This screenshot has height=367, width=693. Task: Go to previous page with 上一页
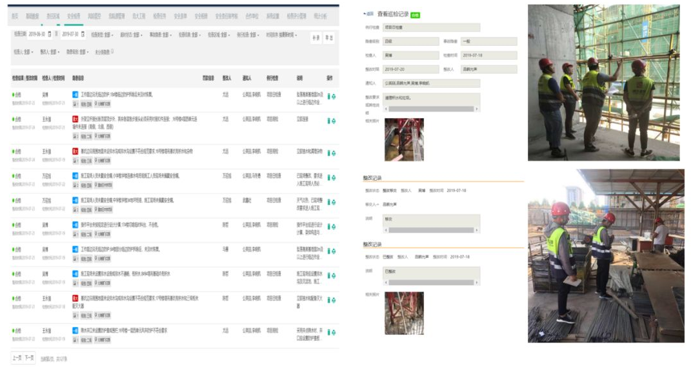click(17, 358)
